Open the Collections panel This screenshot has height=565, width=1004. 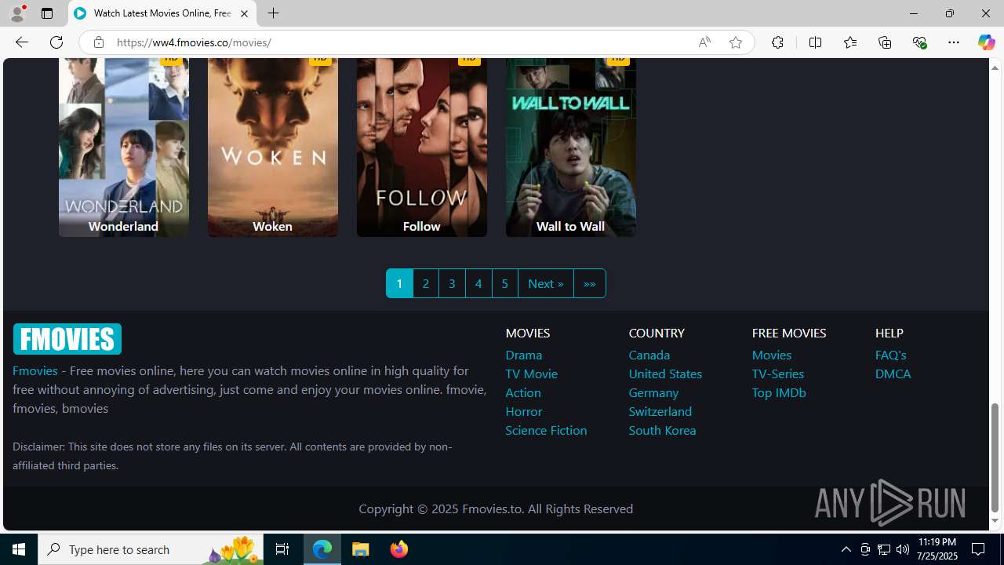(885, 42)
